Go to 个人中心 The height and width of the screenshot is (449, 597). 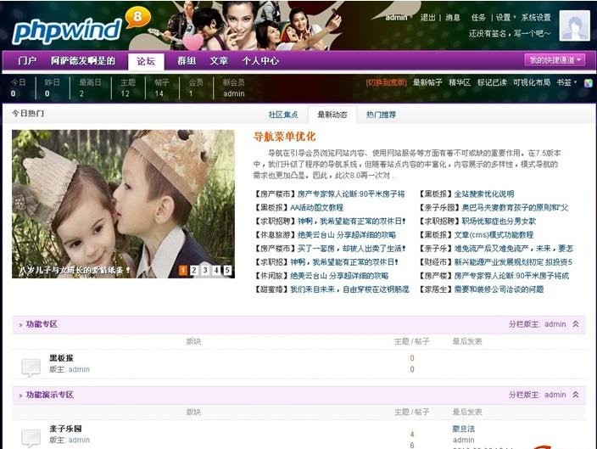coord(260,61)
